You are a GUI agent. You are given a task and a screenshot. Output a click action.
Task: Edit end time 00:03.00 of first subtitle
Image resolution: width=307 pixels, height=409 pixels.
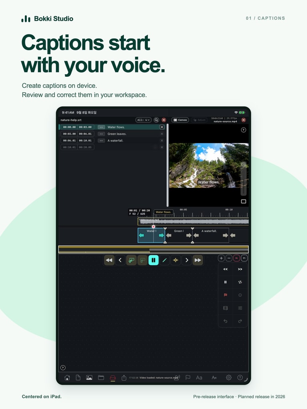click(86, 127)
